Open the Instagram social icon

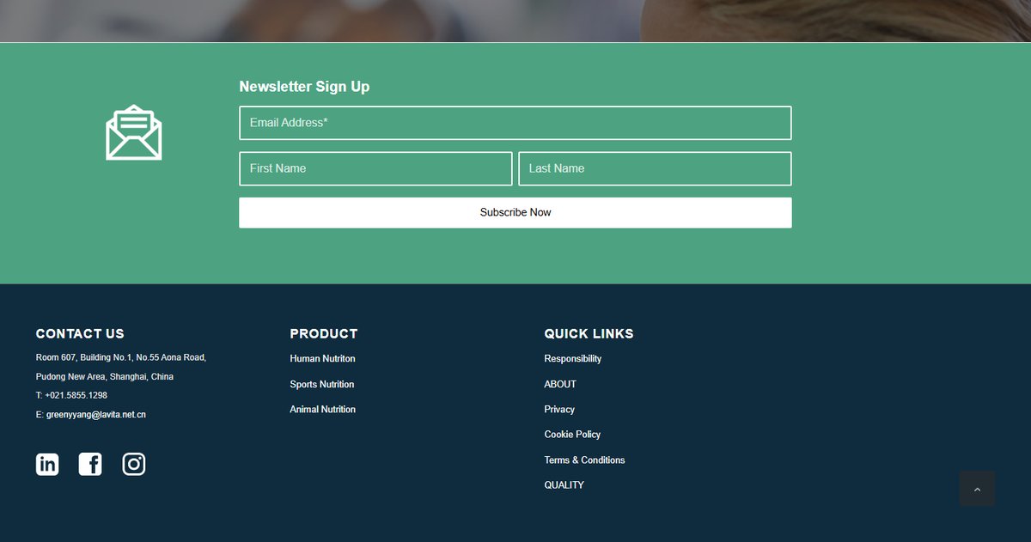[x=133, y=464]
